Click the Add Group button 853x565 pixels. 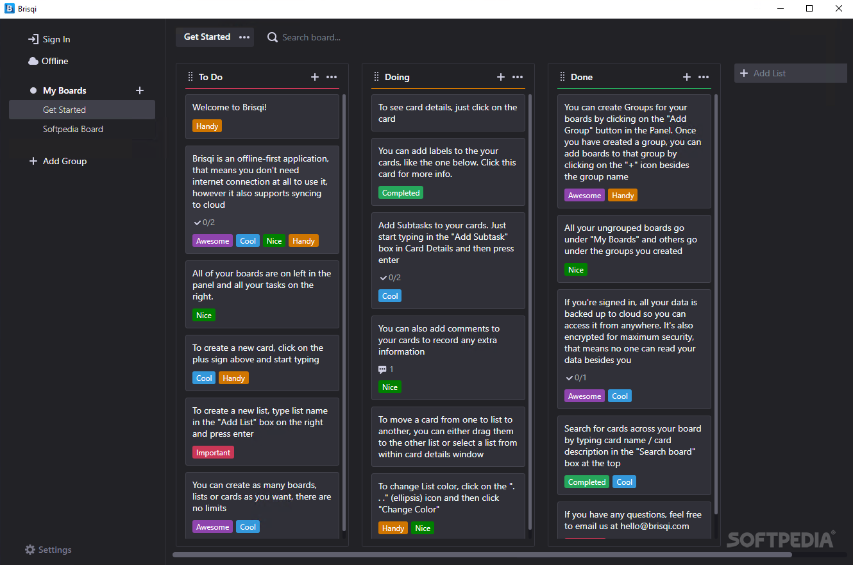click(58, 161)
